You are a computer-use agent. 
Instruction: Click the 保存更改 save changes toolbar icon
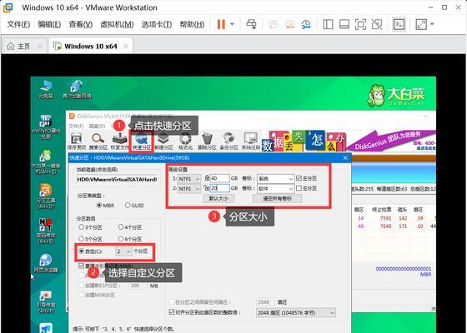pyautogui.click(x=77, y=141)
